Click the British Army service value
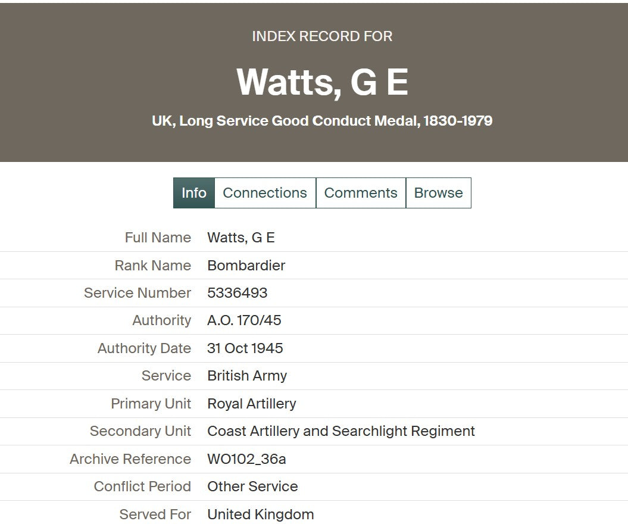The width and height of the screenshot is (628, 527). pyautogui.click(x=247, y=376)
